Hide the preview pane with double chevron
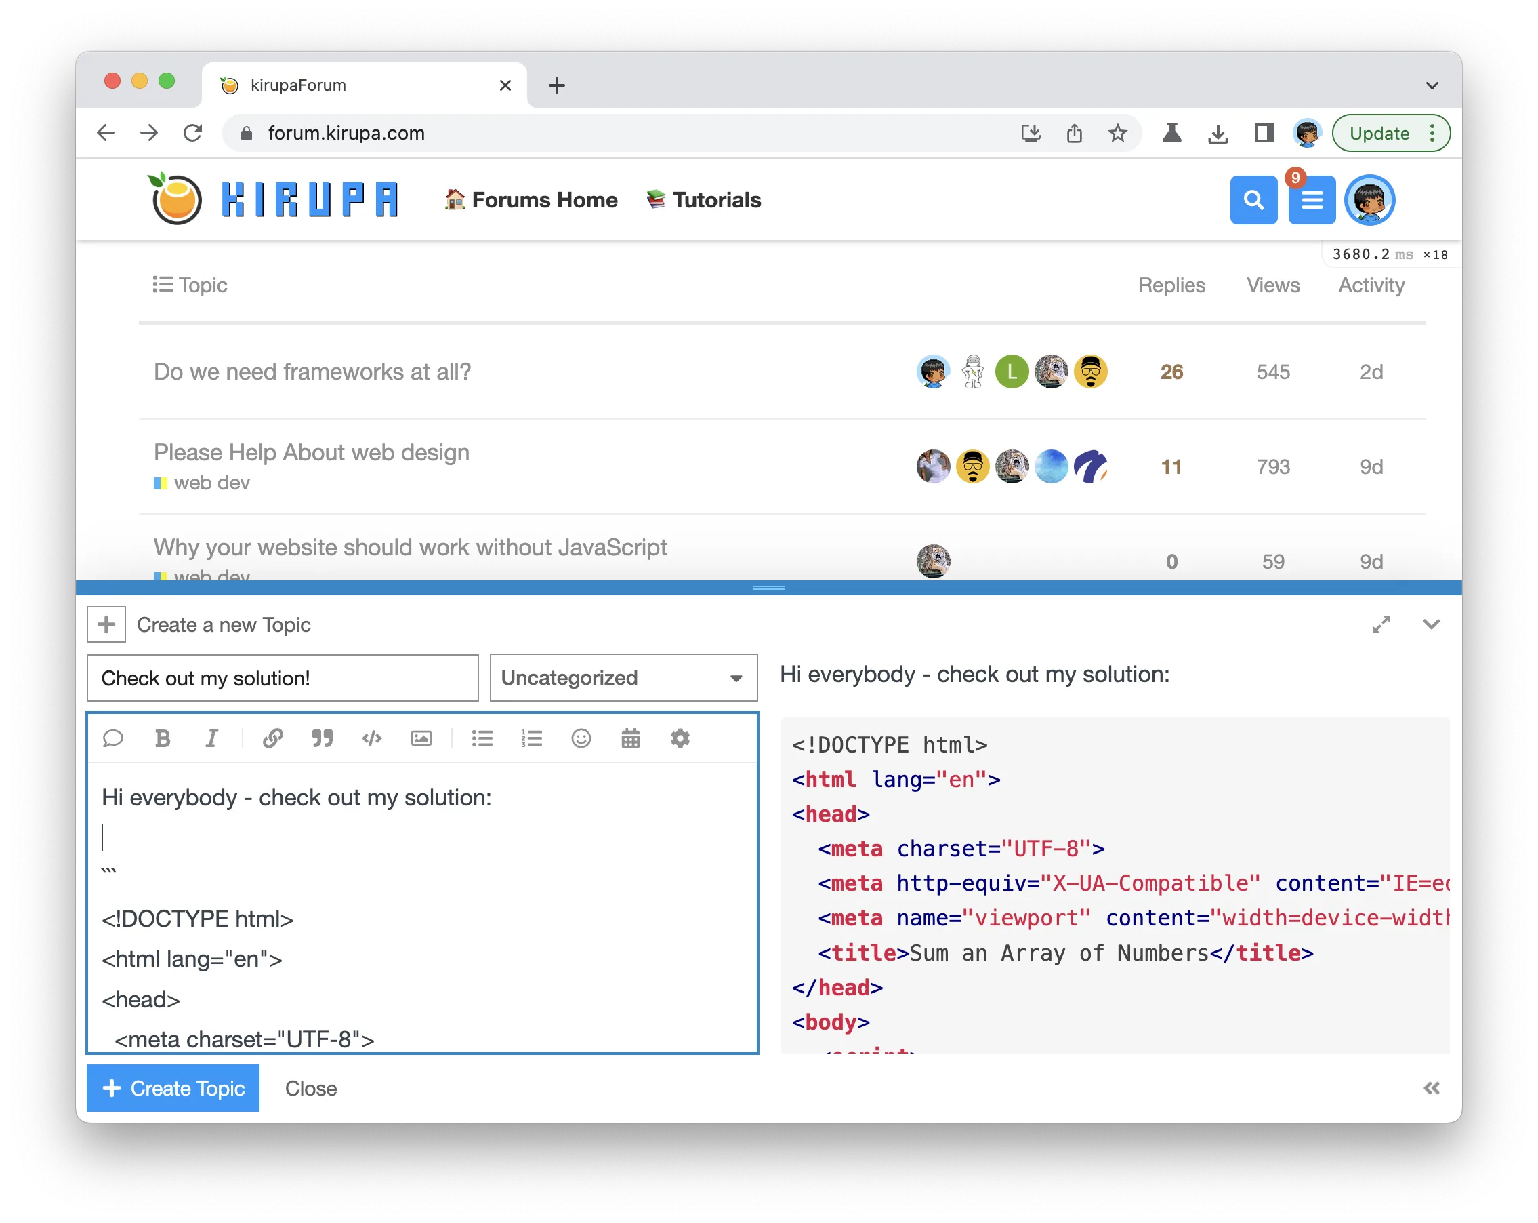The height and width of the screenshot is (1223, 1538). 1431,1088
